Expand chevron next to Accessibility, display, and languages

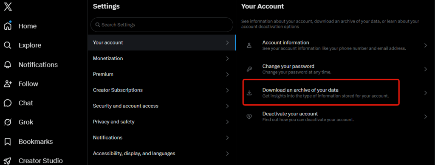click(x=228, y=154)
